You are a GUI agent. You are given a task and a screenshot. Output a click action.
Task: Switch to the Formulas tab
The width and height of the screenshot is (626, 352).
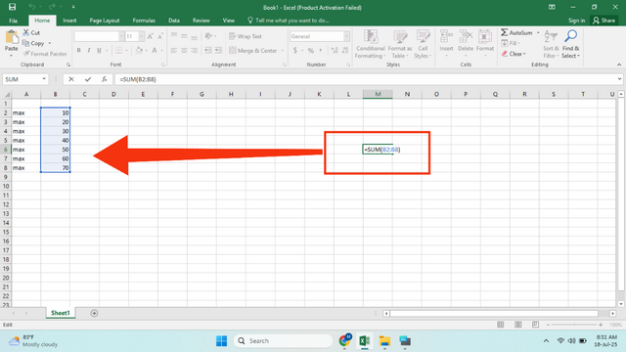(144, 21)
